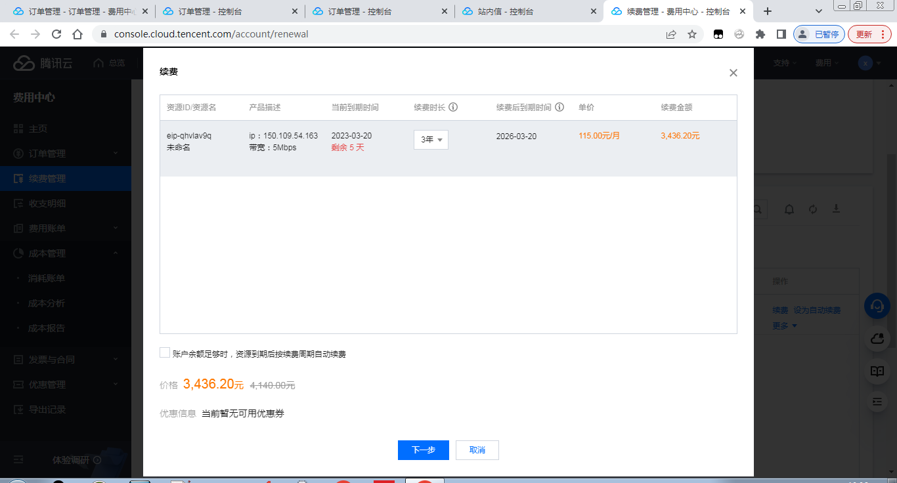Click the browser reload icon
Viewport: 897px width, 483px height.
[x=56, y=34]
